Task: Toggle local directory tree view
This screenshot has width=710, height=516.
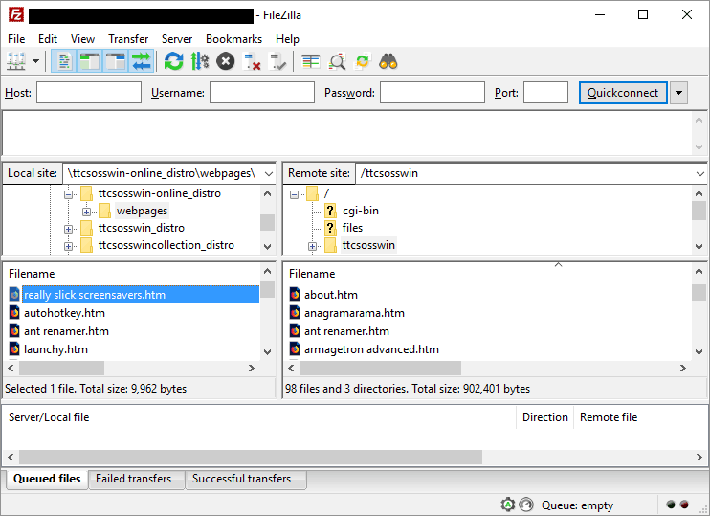Action: [91, 62]
